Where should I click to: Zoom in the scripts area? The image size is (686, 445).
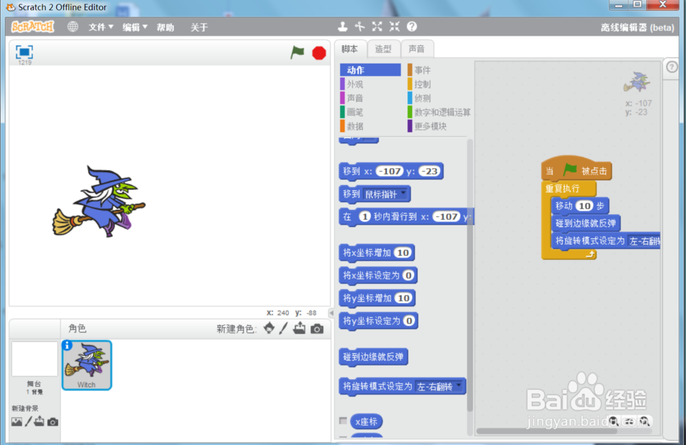644,421
